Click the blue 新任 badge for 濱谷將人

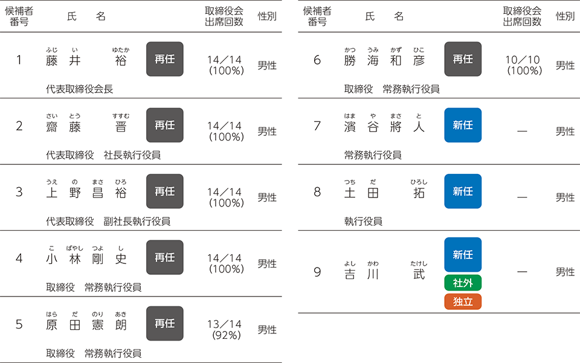[463, 125]
